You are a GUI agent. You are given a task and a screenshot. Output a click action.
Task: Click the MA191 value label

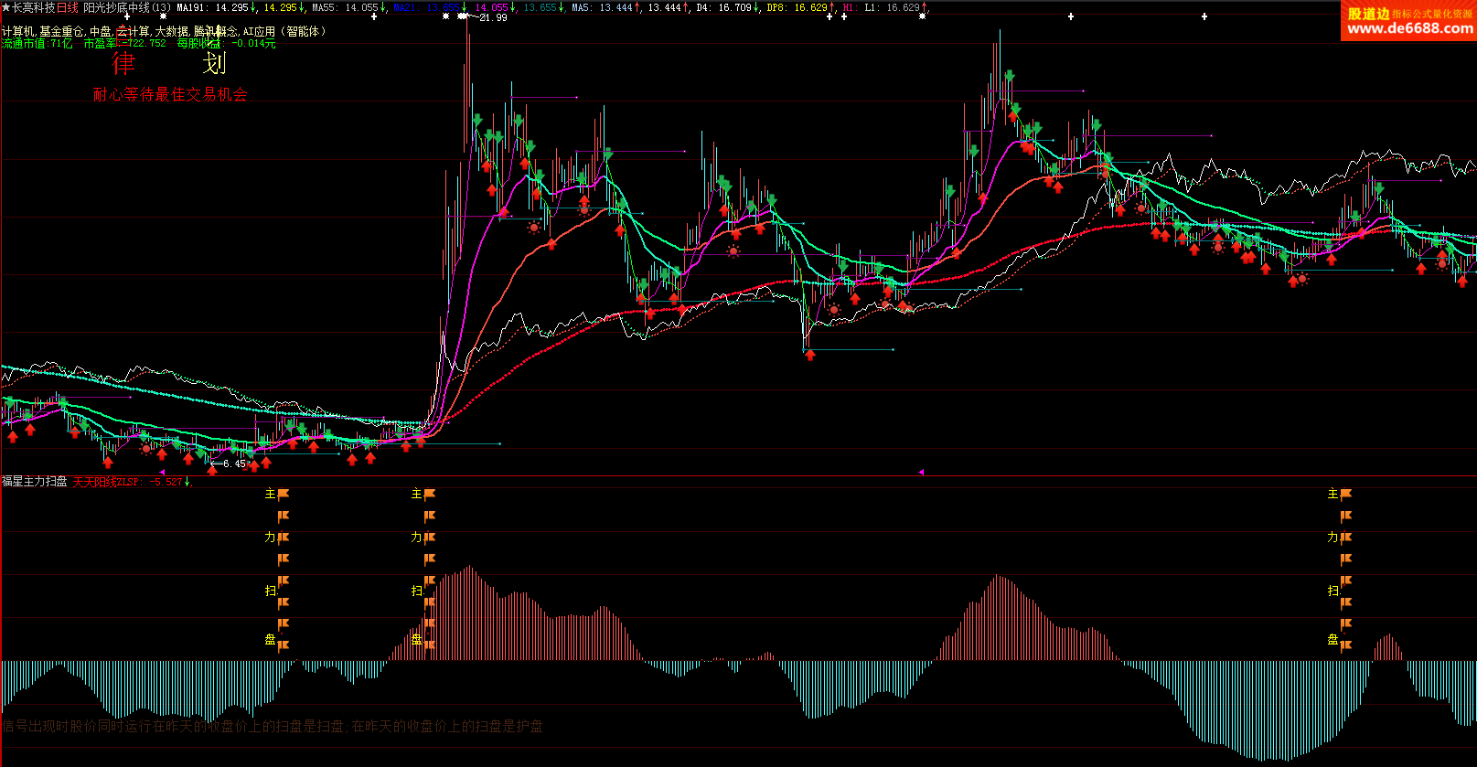[x=213, y=7]
